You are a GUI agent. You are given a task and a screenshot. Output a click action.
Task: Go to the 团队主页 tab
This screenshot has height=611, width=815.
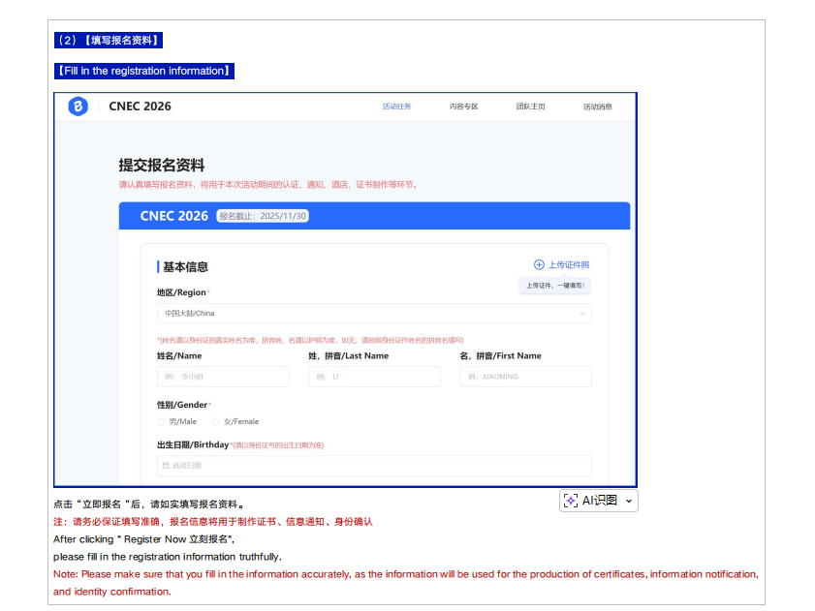pyautogui.click(x=530, y=107)
